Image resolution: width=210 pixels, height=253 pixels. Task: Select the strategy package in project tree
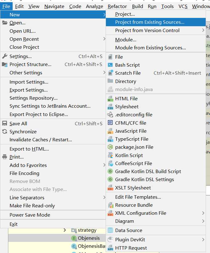87,230
